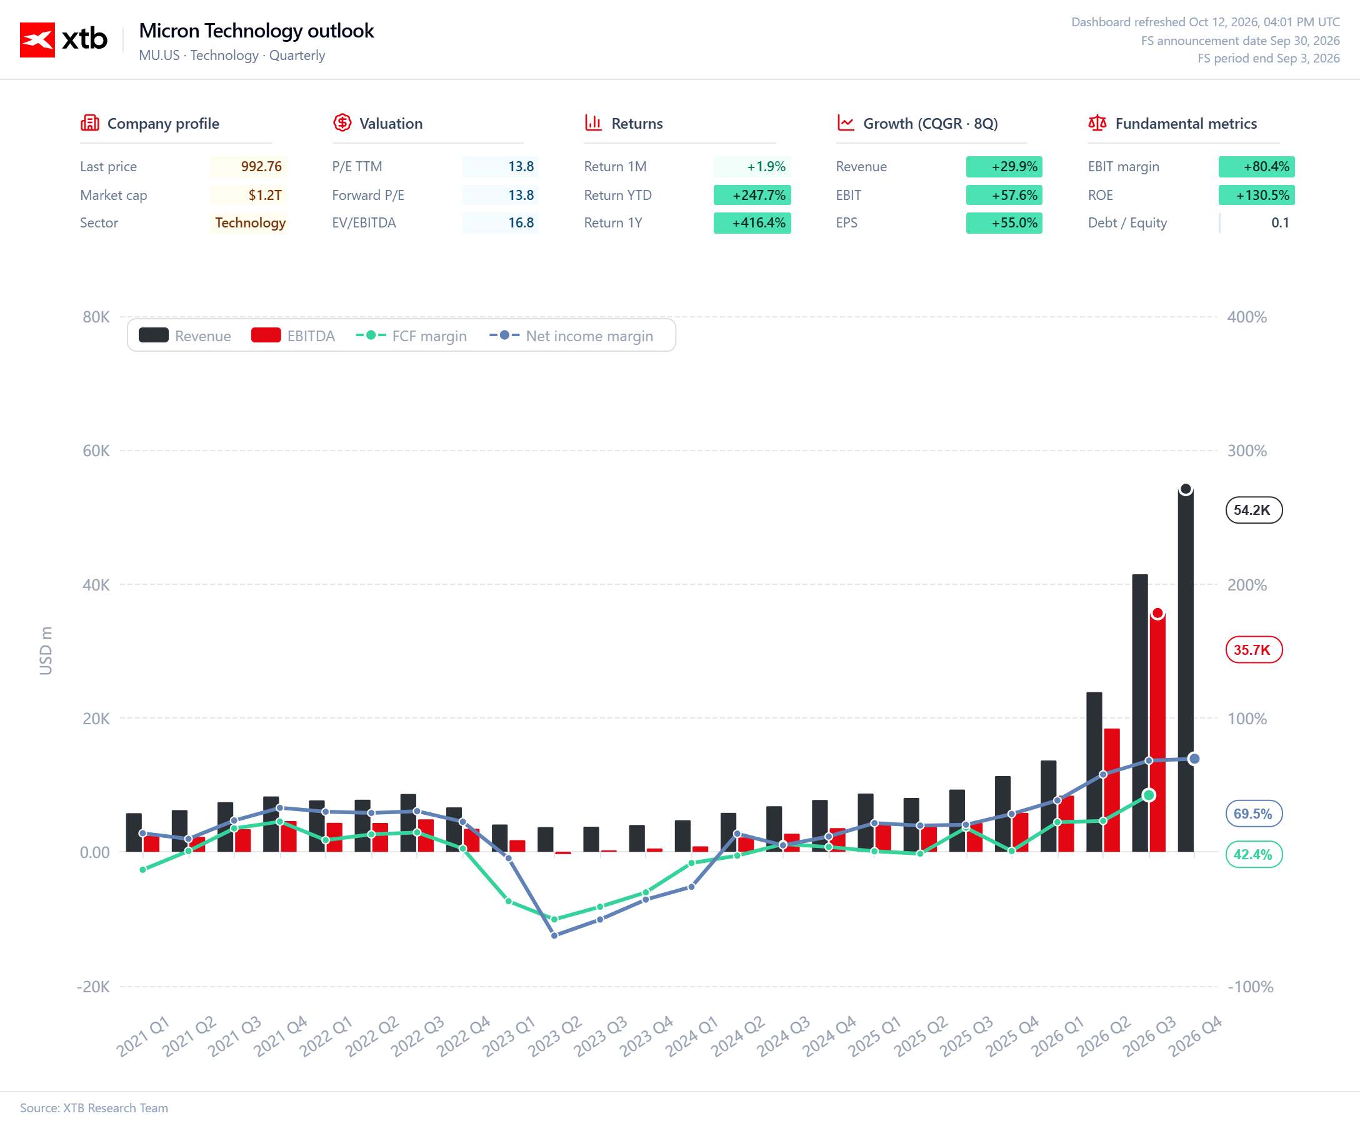Viewport: 1360px width, 1121px height.
Task: Click the 54.2K revenue value badge
Action: [1254, 510]
